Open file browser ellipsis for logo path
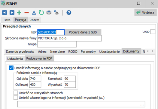Screen dimensions: 158x109 142,105
